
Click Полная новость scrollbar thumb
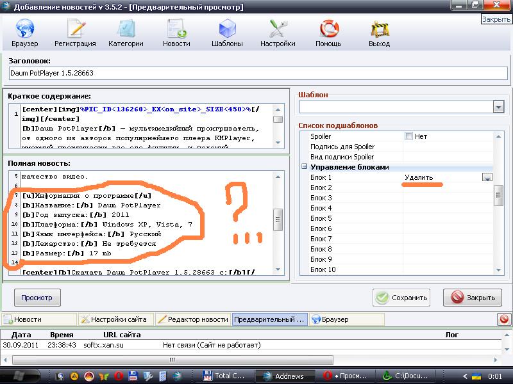pos(278,220)
